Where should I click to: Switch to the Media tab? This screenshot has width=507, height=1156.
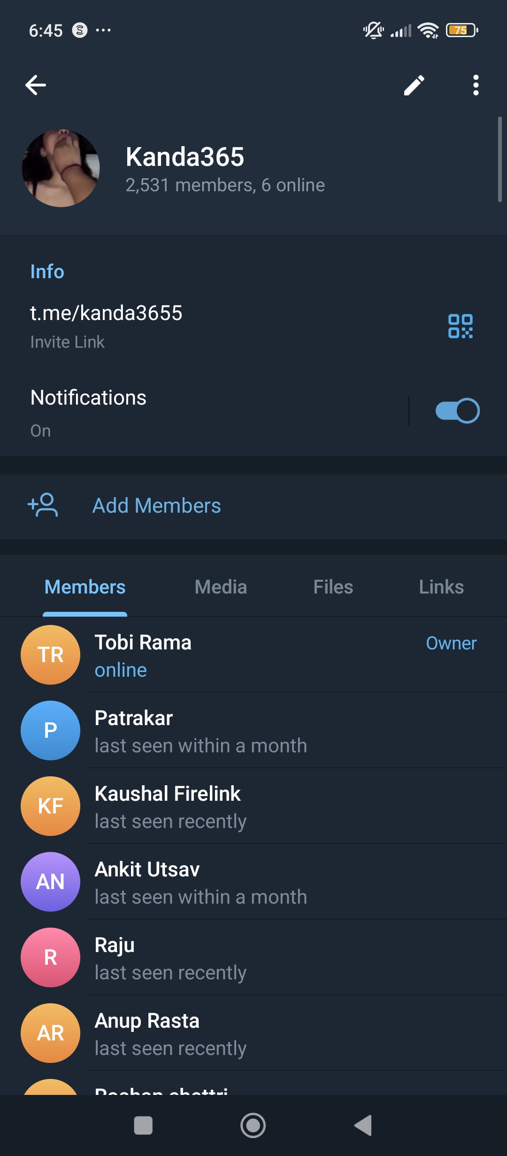221,587
